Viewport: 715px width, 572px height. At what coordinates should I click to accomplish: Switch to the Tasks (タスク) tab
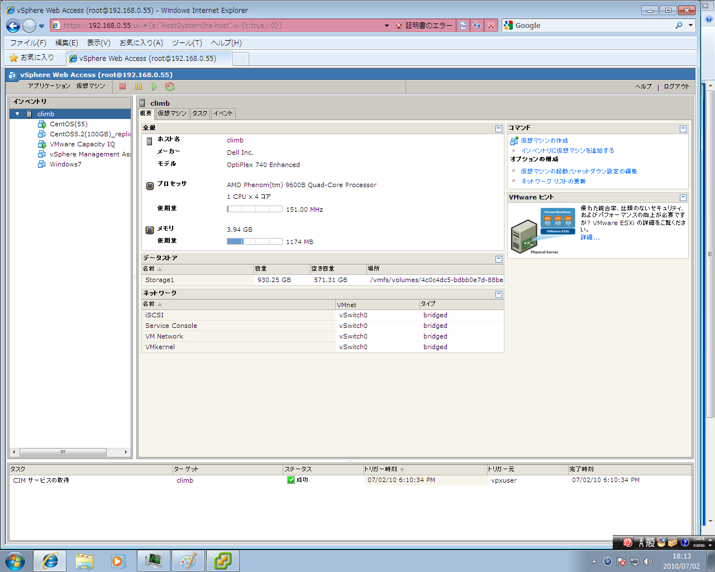point(200,113)
